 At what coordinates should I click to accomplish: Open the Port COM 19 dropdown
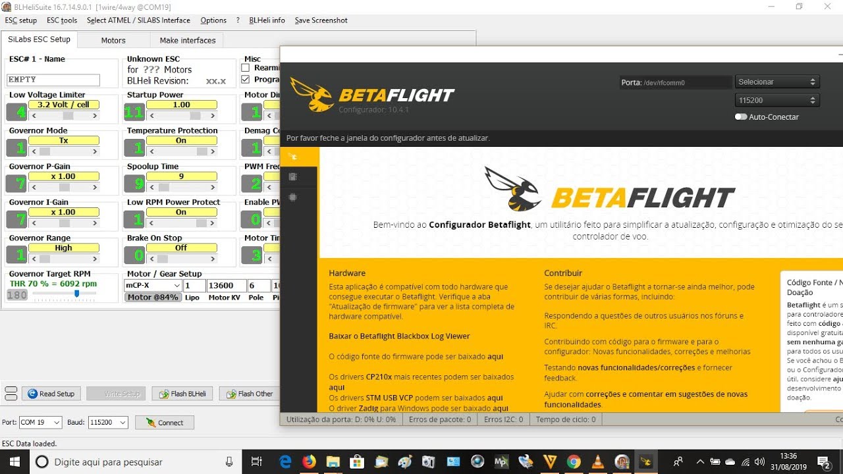[40, 423]
